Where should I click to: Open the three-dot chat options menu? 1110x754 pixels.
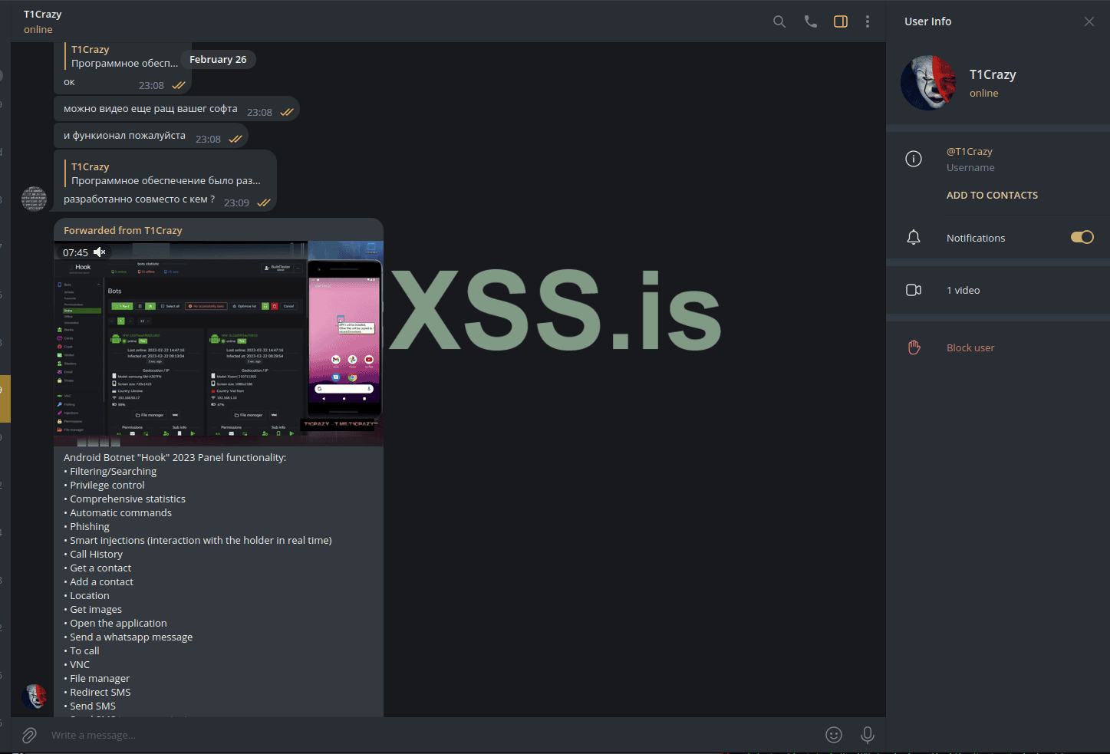868,21
